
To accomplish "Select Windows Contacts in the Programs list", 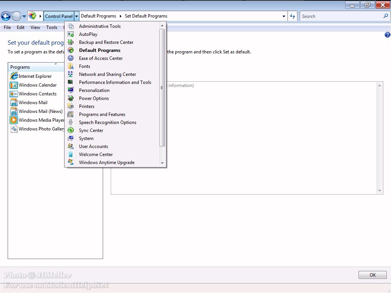I will [x=37, y=94].
